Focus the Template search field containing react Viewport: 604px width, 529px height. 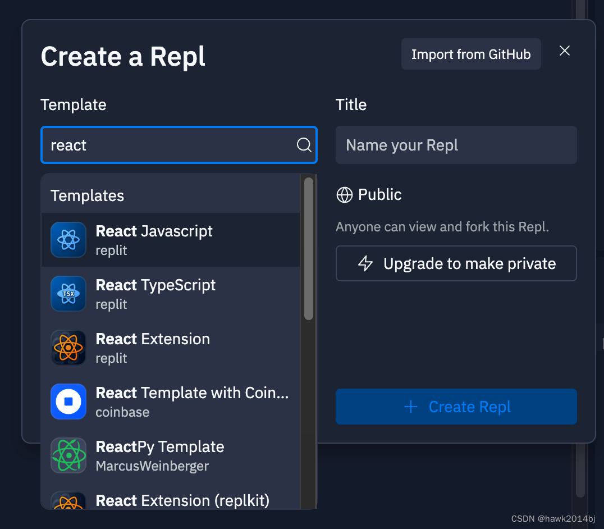tap(179, 145)
